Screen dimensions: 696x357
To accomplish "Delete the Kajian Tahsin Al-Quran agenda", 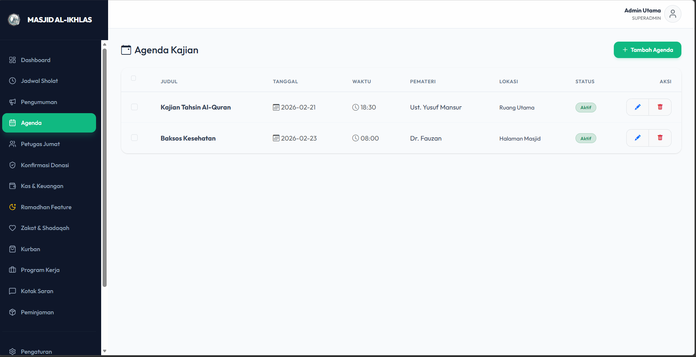I will point(660,107).
